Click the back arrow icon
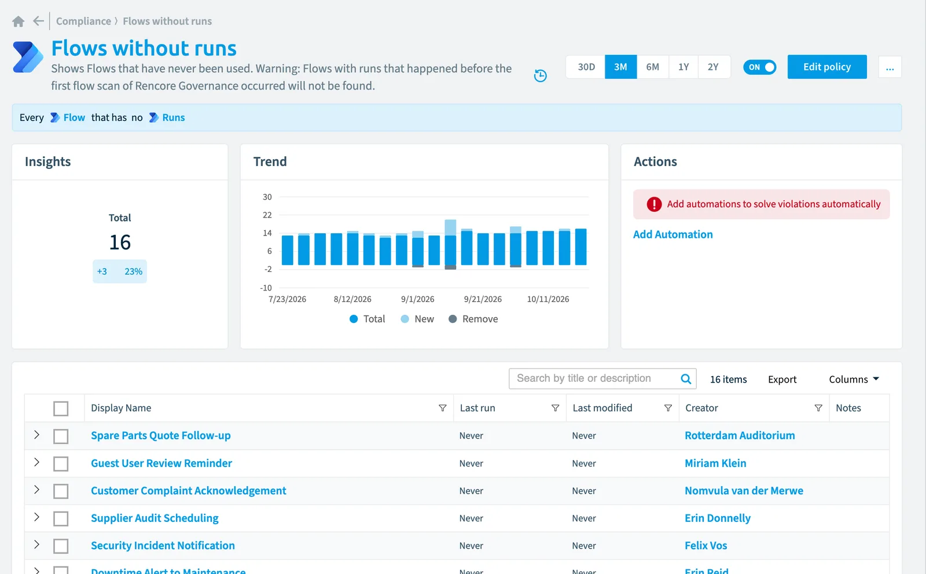This screenshot has height=574, width=926. pyautogui.click(x=39, y=21)
